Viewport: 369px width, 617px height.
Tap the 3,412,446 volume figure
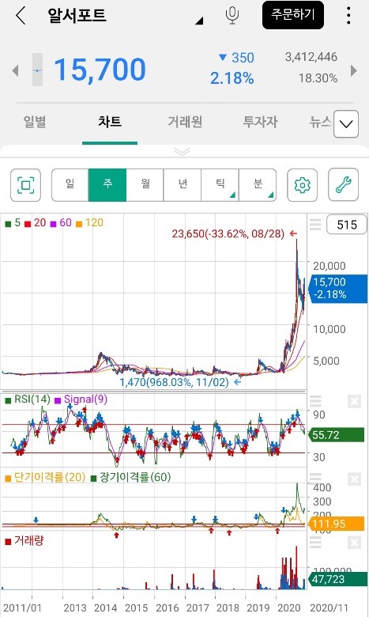click(x=311, y=57)
